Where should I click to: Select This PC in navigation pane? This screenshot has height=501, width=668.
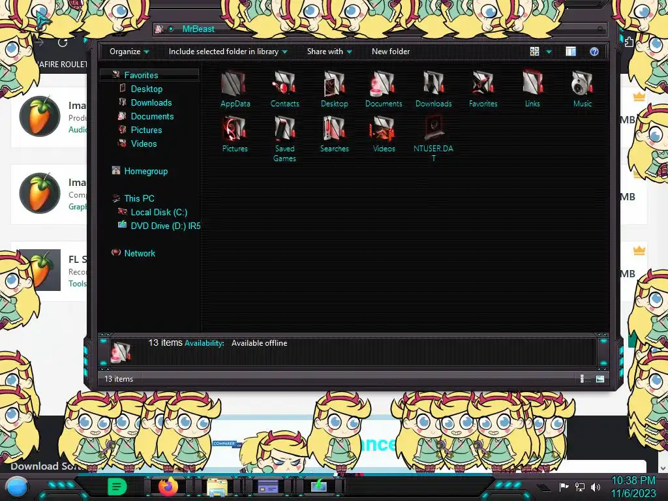pos(139,198)
